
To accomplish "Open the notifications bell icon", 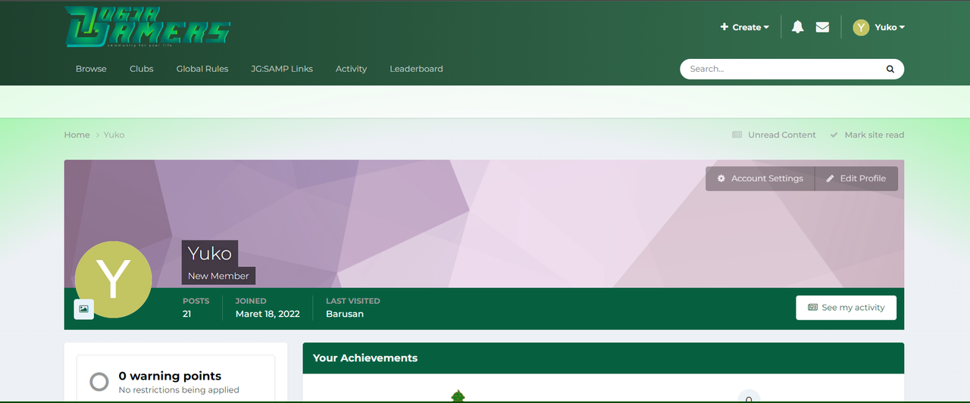I will pyautogui.click(x=797, y=27).
